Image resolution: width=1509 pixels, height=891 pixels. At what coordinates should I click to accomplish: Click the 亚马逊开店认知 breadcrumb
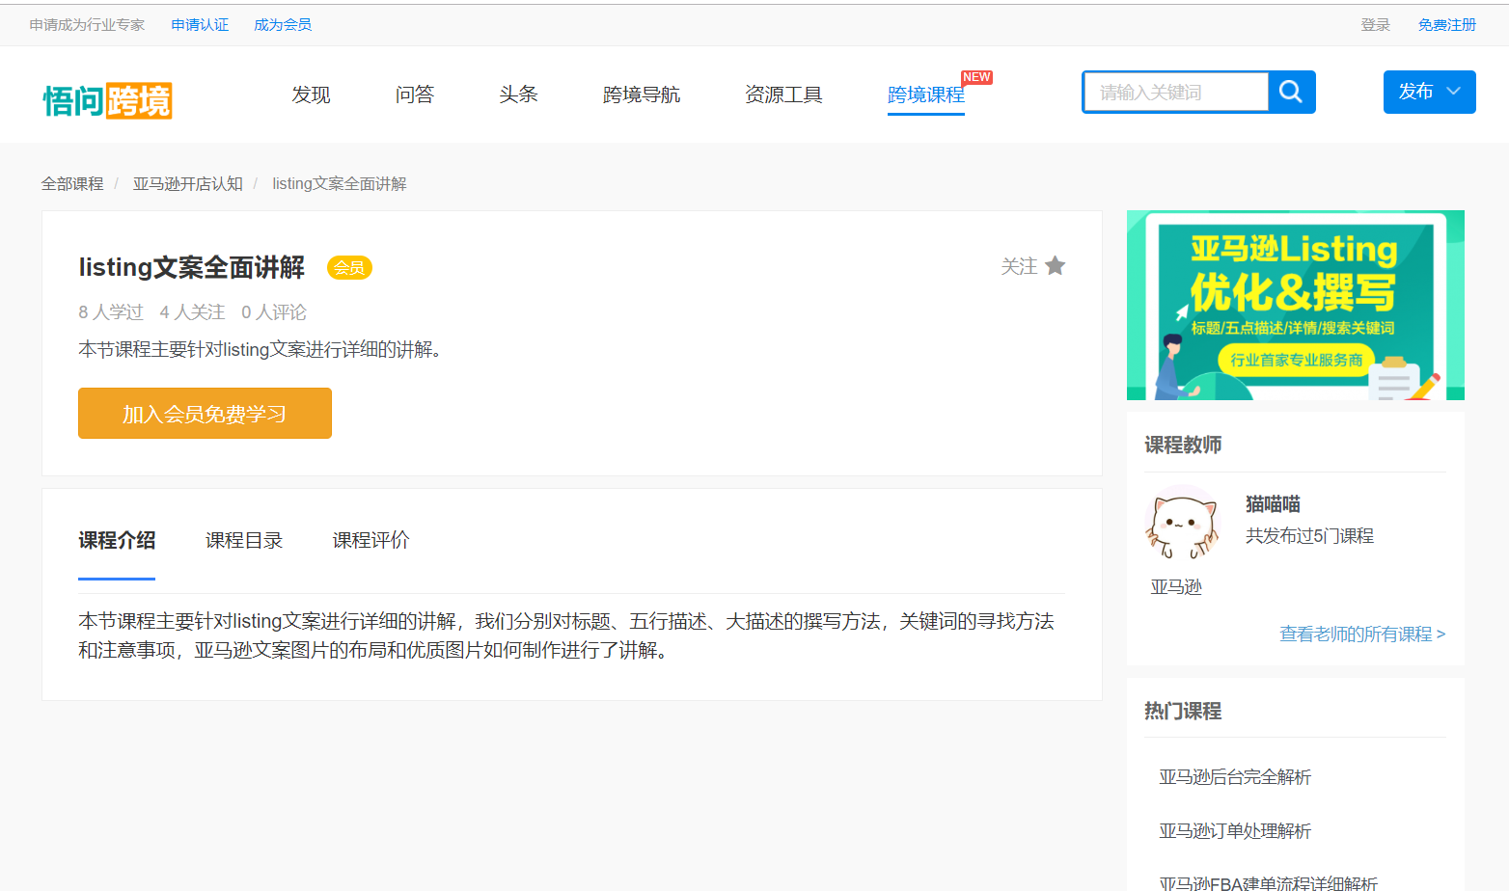pyautogui.click(x=188, y=183)
